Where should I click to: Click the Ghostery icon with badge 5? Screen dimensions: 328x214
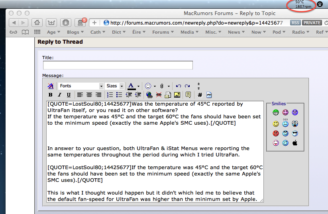[81, 23]
